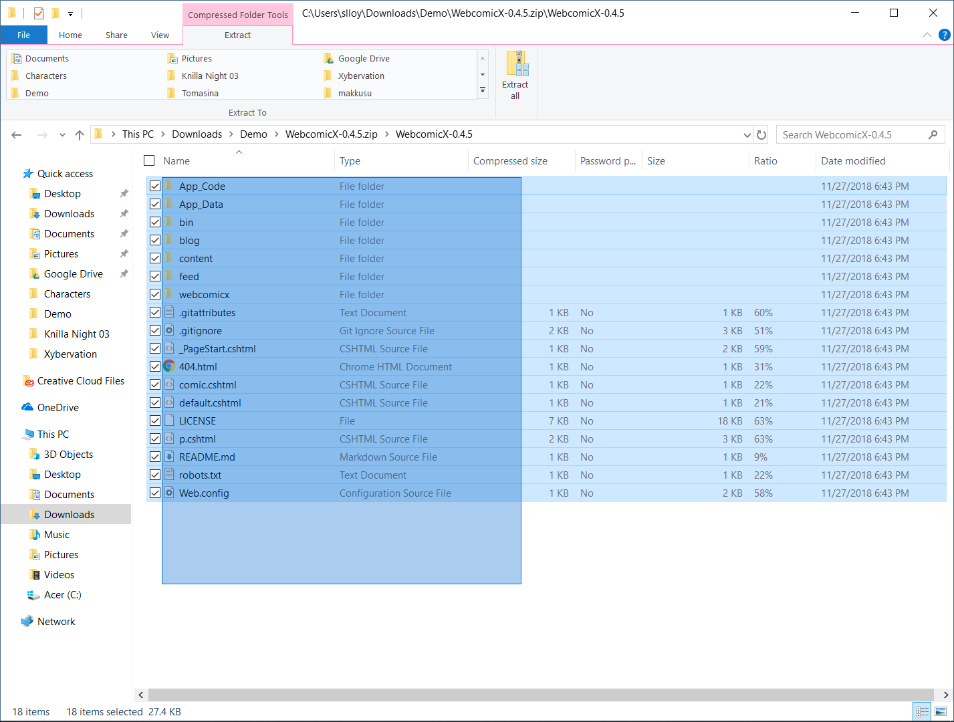
Task: Open the Help question mark icon
Action: (945, 35)
